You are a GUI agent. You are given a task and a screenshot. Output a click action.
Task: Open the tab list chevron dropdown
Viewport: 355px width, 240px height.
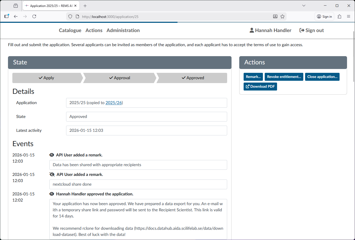304,5
